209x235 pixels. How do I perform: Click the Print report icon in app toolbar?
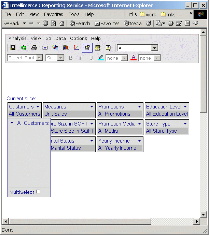click(34, 48)
